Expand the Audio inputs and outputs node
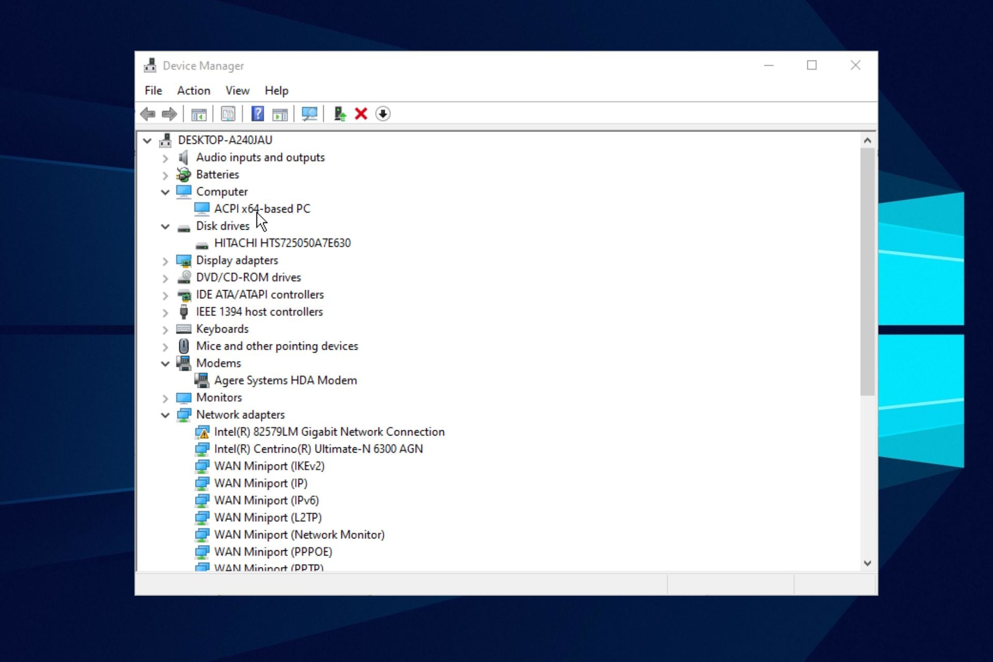Screen dimensions: 993x662 (x=165, y=158)
